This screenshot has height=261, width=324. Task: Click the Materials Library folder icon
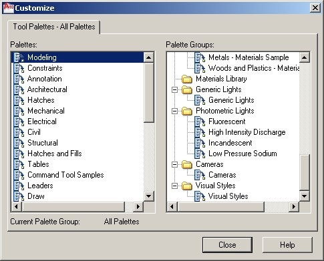tap(187, 79)
